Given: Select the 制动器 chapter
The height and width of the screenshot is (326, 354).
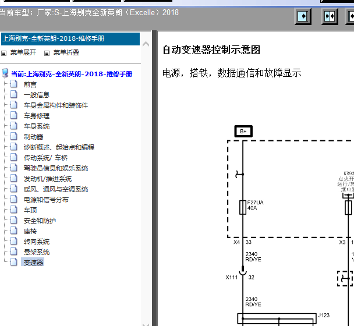Looking at the screenshot, I should click(x=33, y=137).
